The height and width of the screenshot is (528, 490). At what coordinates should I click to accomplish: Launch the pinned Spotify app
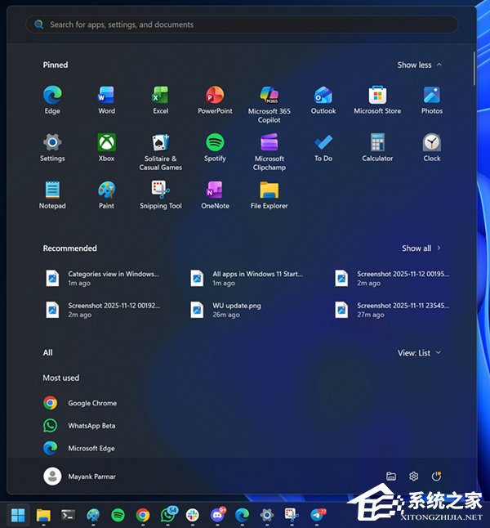[x=215, y=147]
